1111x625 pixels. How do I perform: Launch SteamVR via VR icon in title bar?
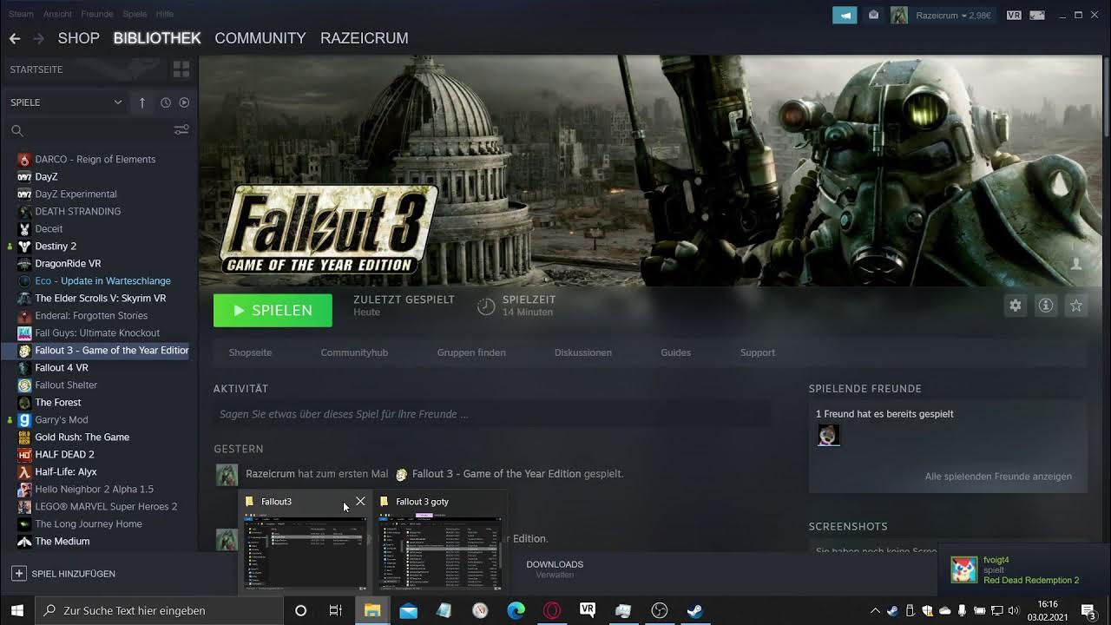(x=1014, y=15)
